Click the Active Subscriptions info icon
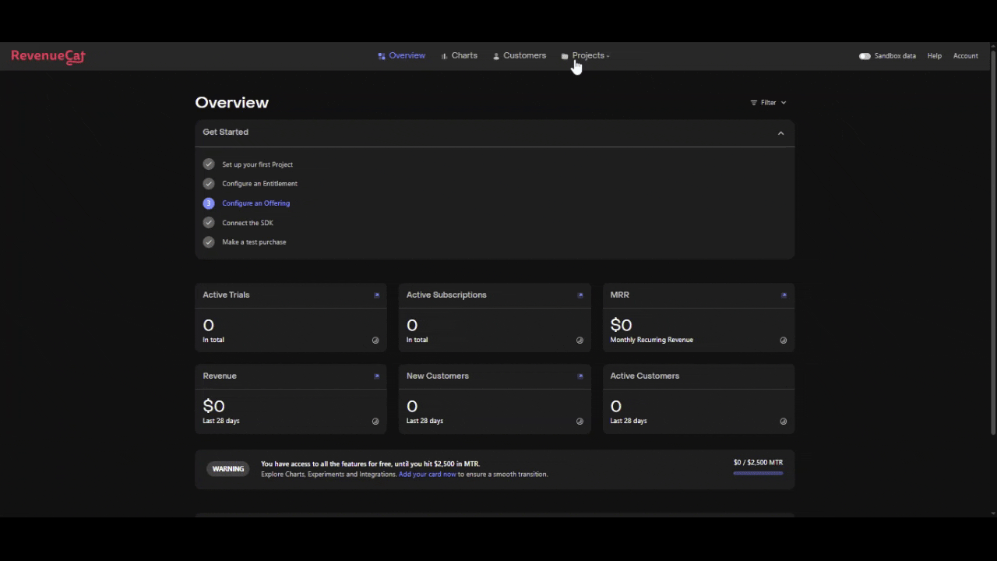 point(580,340)
